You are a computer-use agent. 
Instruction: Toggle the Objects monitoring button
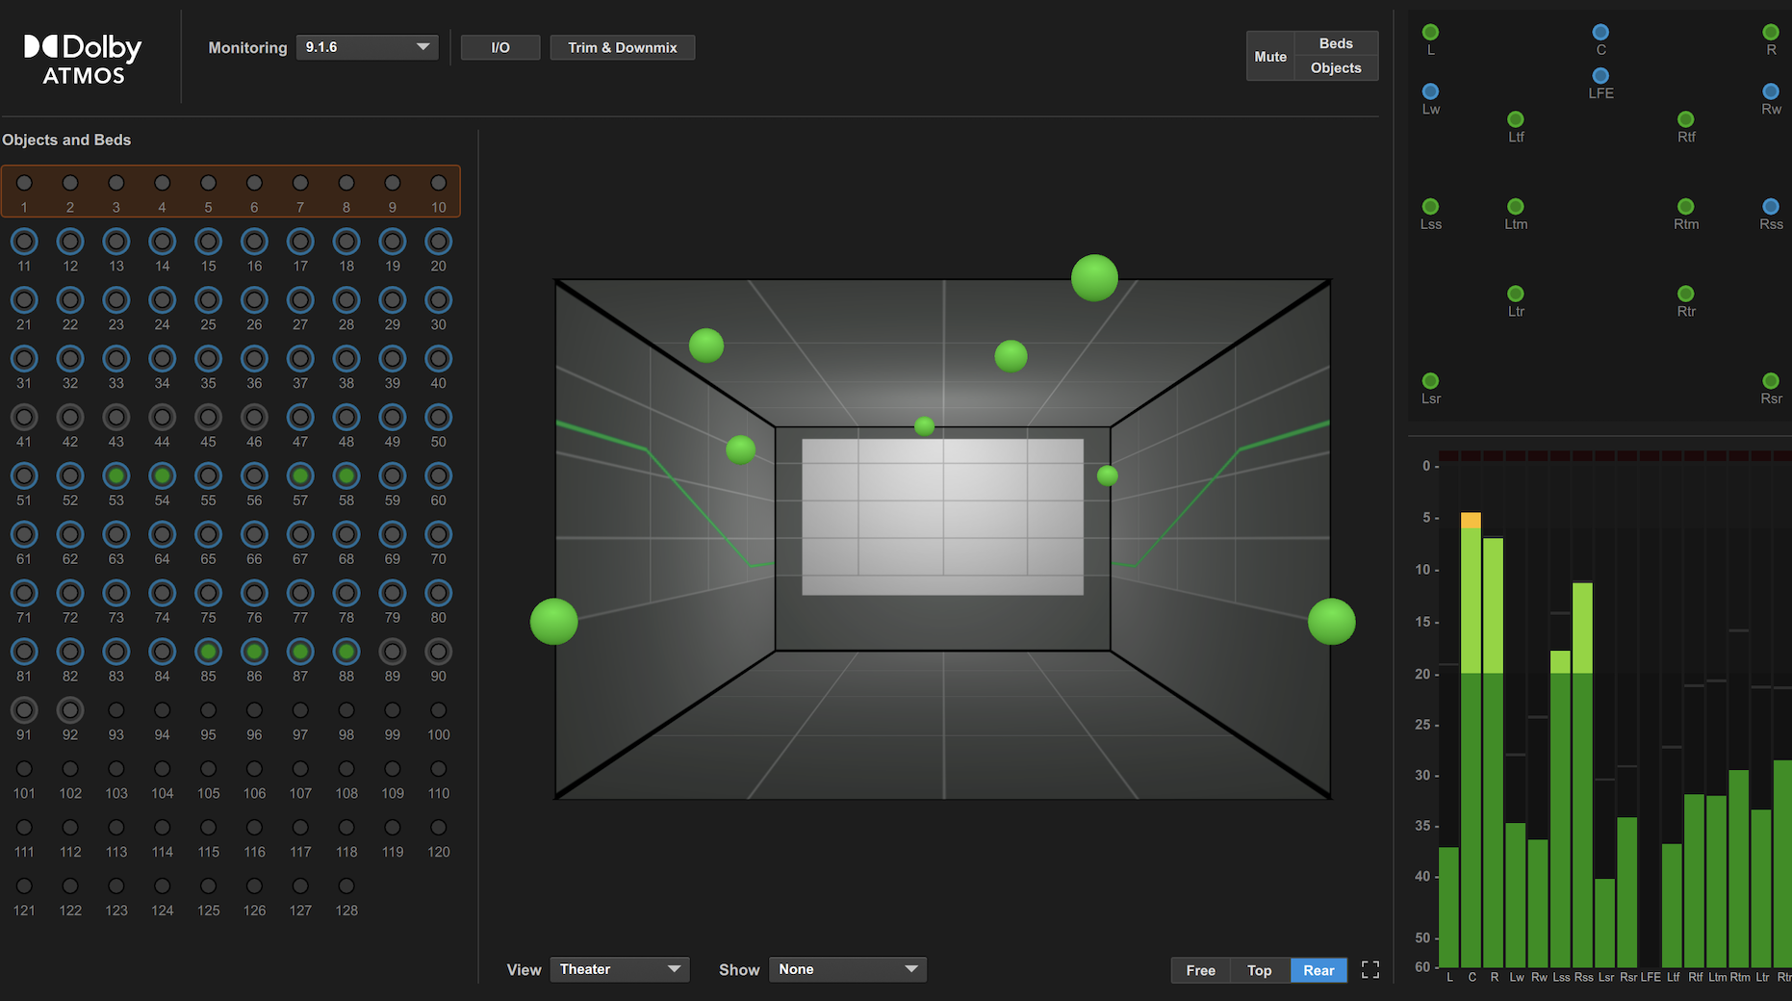click(1335, 67)
